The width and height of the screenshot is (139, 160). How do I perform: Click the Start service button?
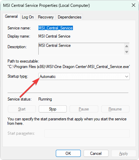pos(22,109)
